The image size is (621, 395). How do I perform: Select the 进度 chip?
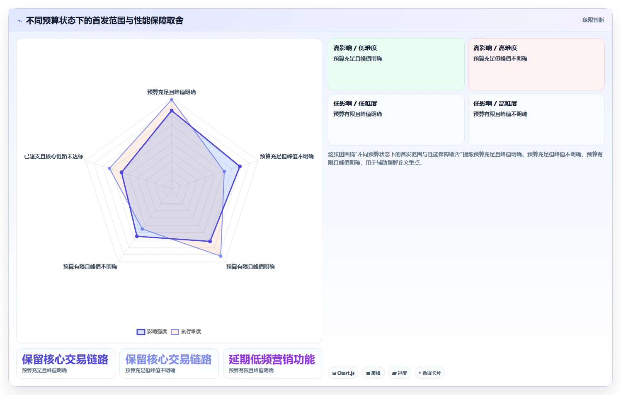[400, 373]
